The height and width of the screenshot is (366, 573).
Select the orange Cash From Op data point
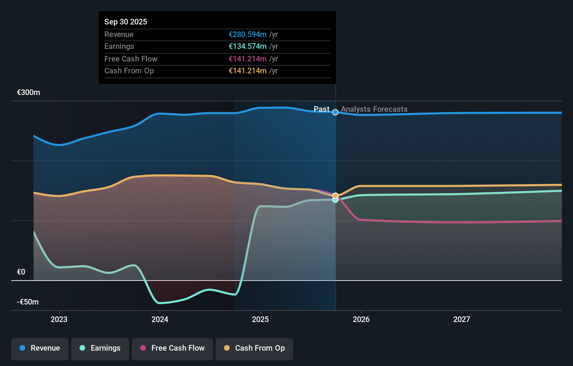click(x=335, y=196)
